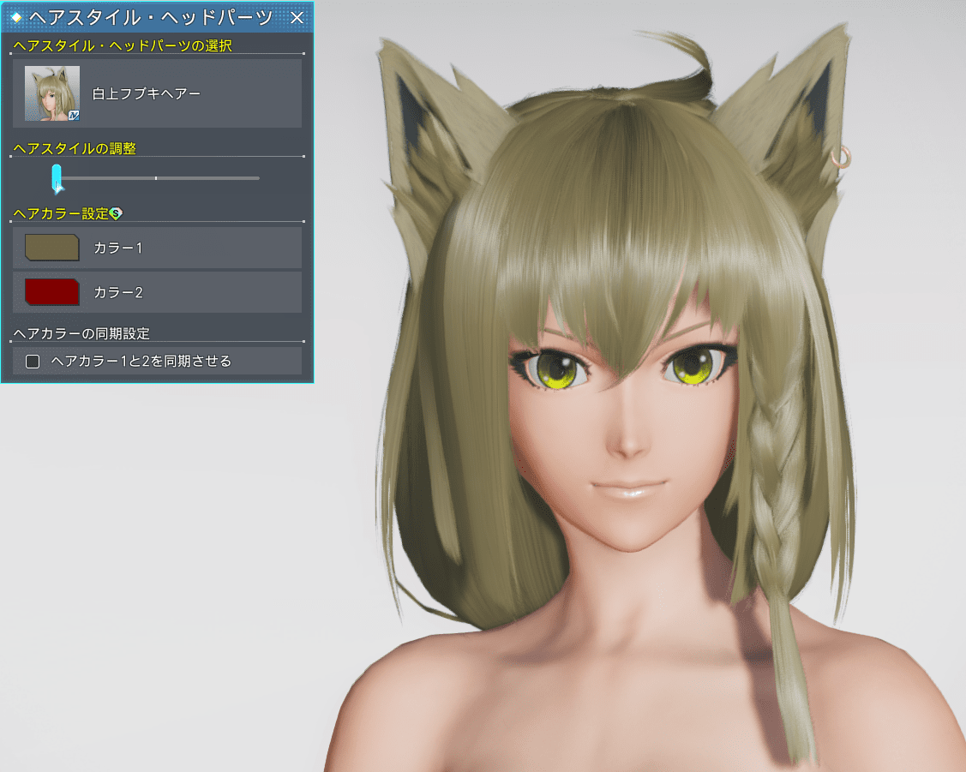
Task: Select the カラー1 row label
Action: [118, 248]
